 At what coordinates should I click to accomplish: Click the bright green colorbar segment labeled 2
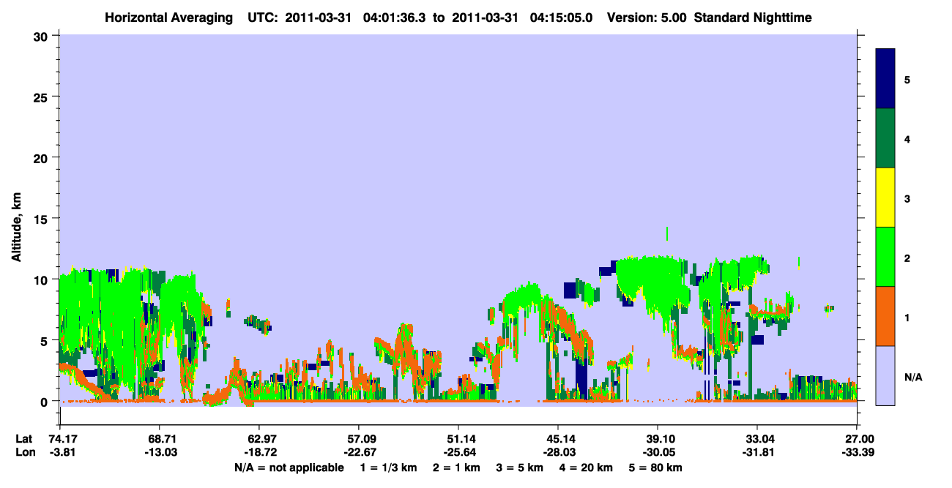click(x=885, y=257)
